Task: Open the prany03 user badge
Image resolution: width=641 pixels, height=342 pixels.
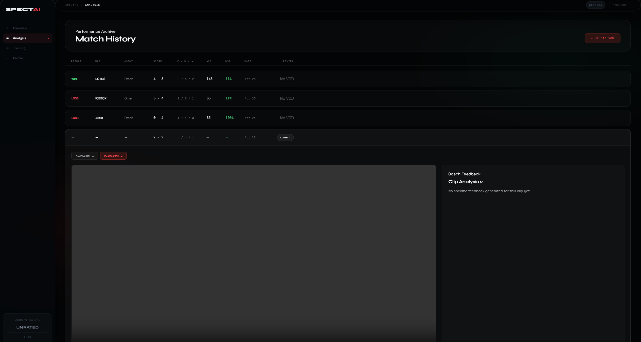Action: click(595, 5)
